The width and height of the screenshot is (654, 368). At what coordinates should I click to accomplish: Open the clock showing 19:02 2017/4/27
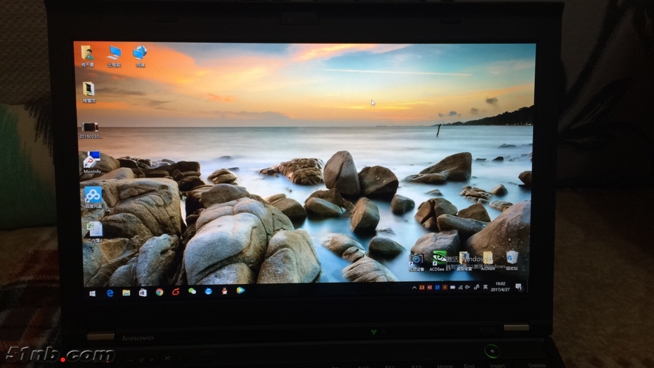500,286
